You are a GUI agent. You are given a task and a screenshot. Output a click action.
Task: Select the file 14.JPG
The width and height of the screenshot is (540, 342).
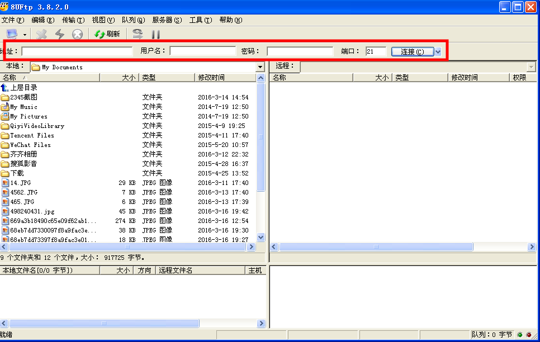[x=16, y=183]
